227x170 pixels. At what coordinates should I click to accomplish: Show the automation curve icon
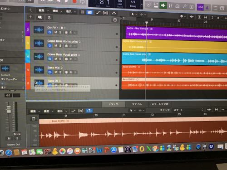(x=98, y=13)
